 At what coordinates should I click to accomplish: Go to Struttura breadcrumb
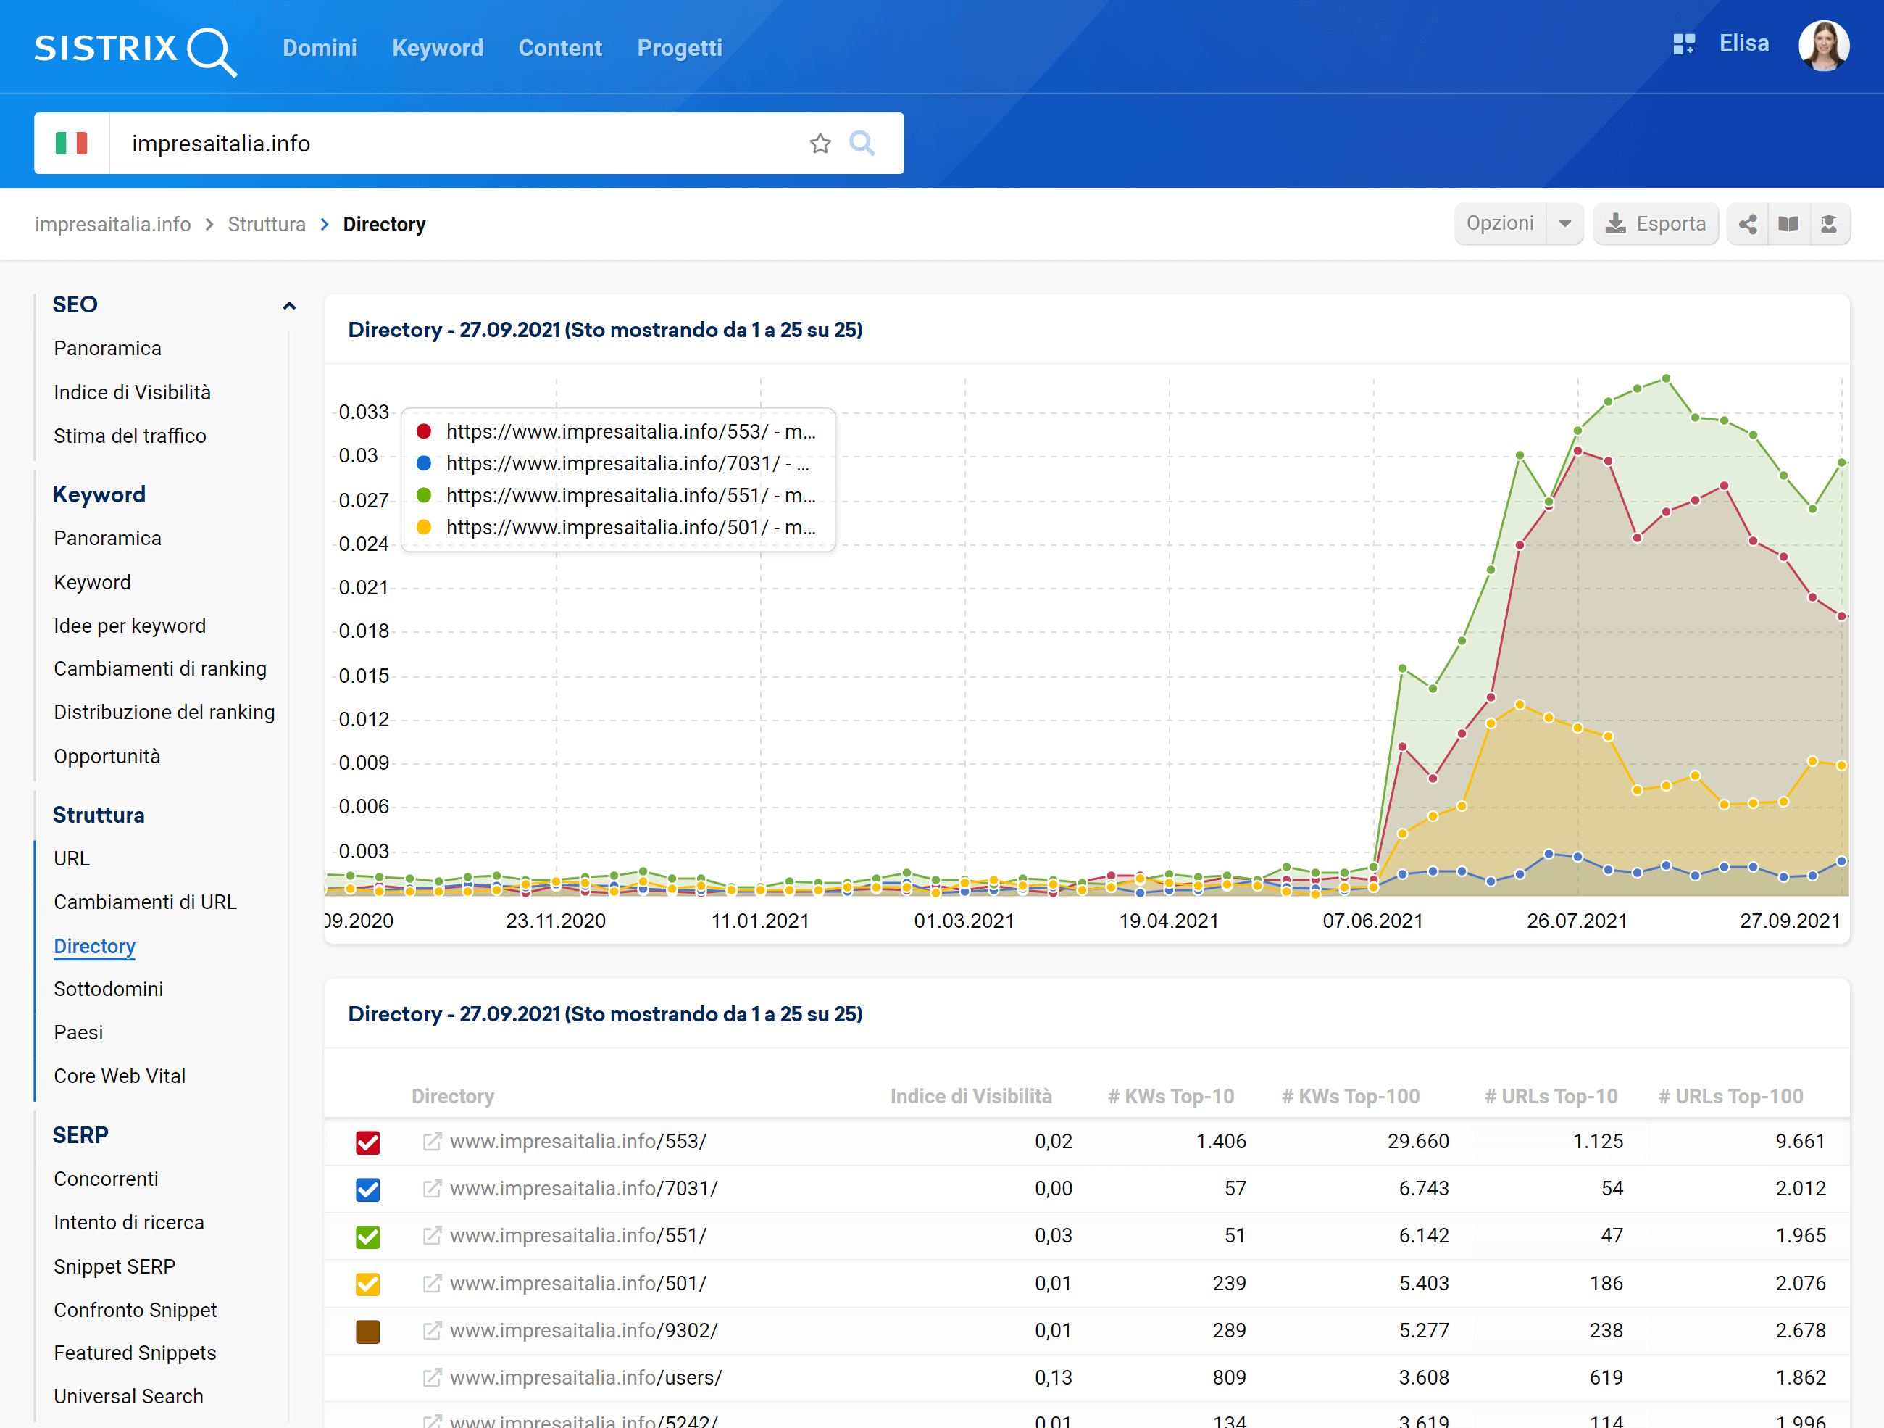click(267, 224)
